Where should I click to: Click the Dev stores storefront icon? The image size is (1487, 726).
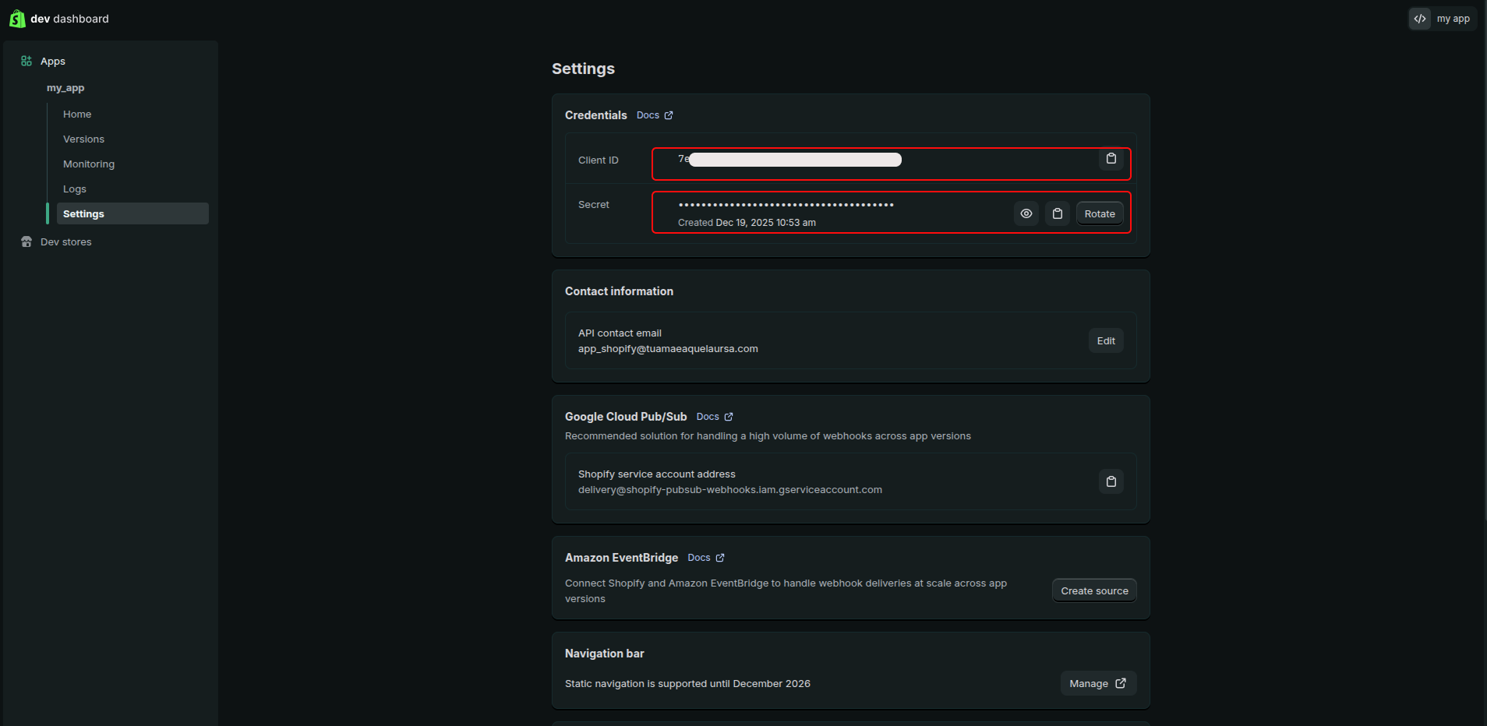click(x=26, y=241)
